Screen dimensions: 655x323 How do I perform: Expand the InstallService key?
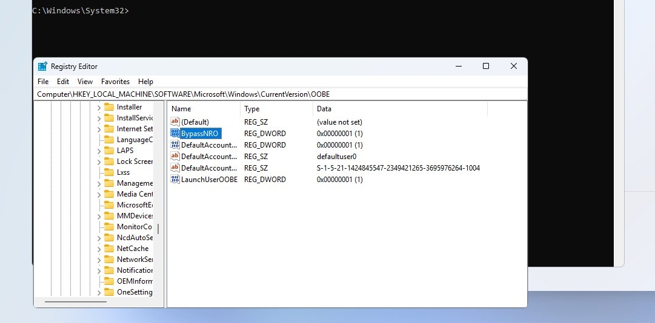(99, 119)
